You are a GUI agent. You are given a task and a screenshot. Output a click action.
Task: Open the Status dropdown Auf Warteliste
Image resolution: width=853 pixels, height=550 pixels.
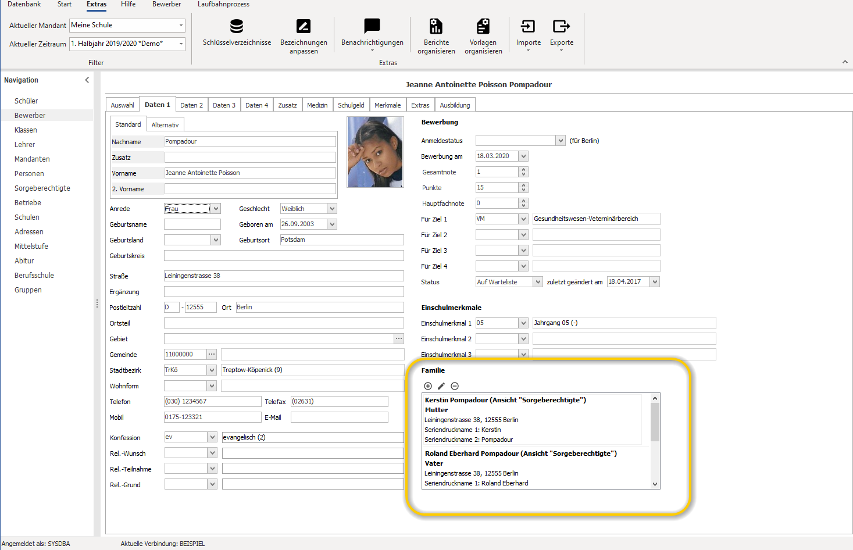click(538, 282)
